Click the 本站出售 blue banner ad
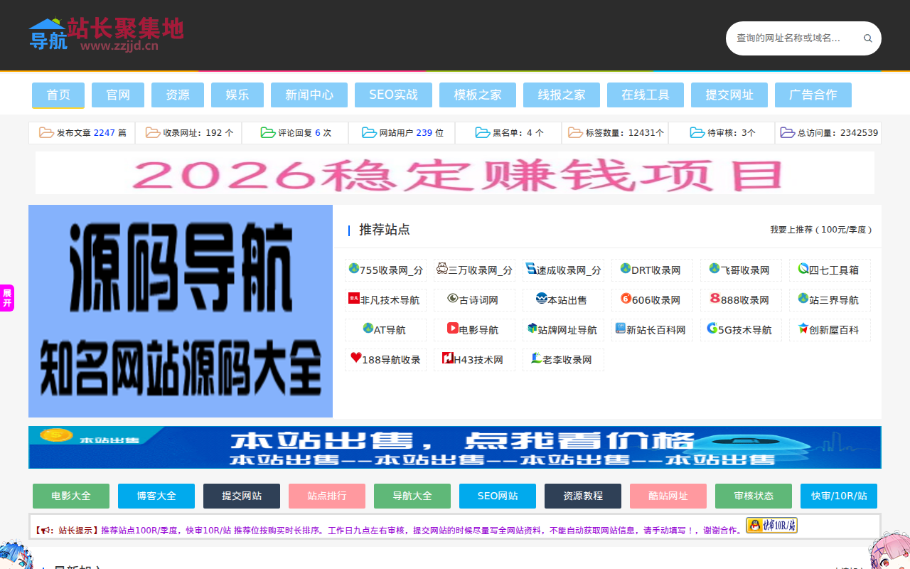The height and width of the screenshot is (569, 910). point(455,447)
